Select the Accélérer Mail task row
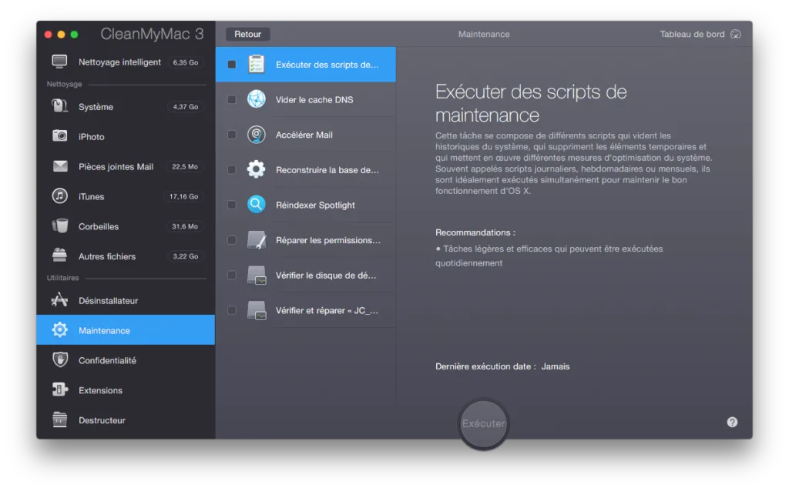The height and width of the screenshot is (491, 789). [306, 135]
